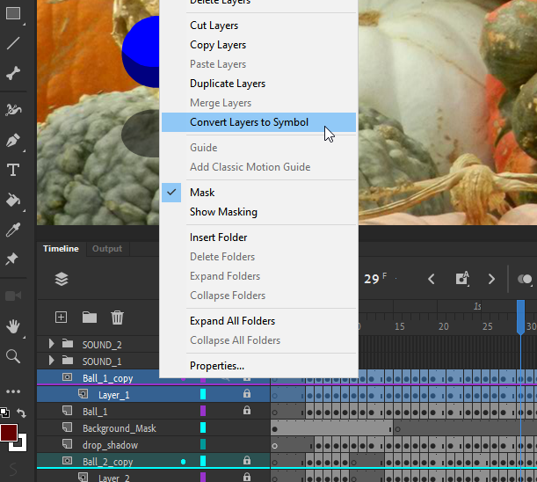Expand the SOUND_1 folder
The width and height of the screenshot is (537, 482).
click(x=51, y=361)
